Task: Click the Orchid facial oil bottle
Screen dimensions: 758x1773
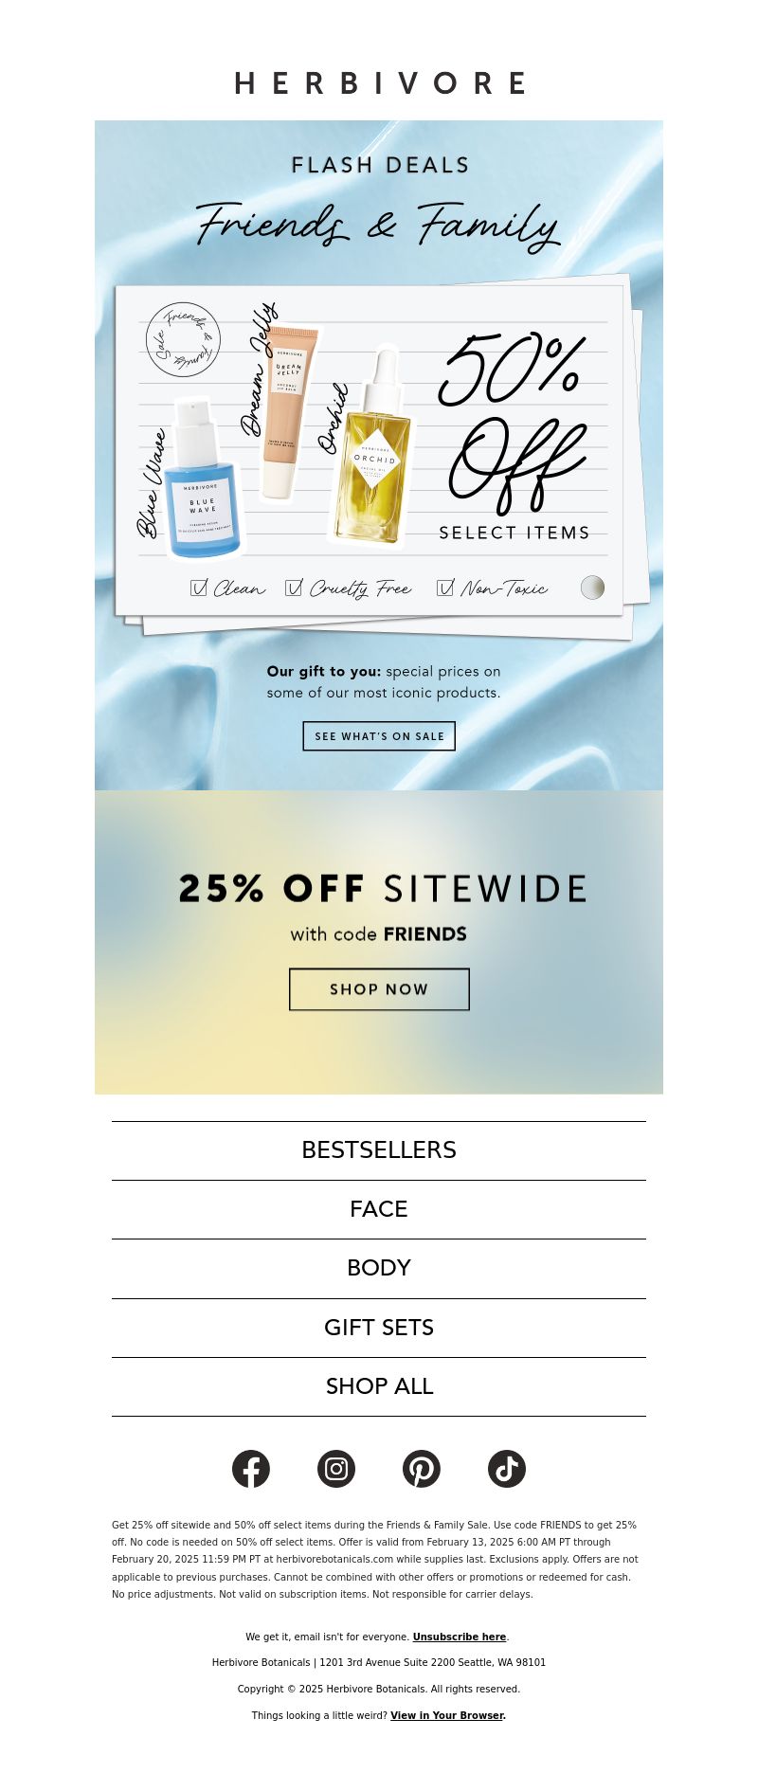Action: pyautogui.click(x=373, y=447)
